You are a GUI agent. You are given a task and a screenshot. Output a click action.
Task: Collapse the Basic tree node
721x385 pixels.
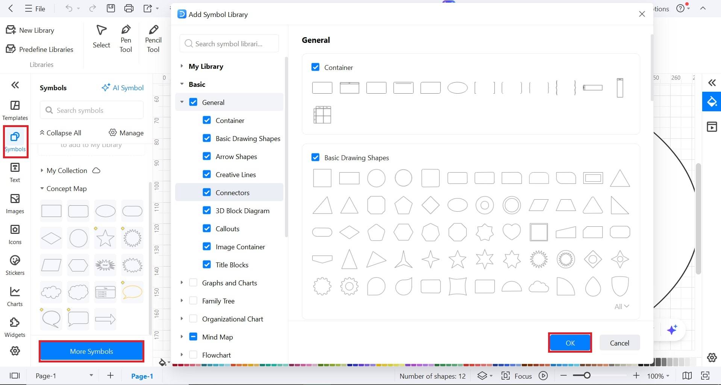[182, 84]
